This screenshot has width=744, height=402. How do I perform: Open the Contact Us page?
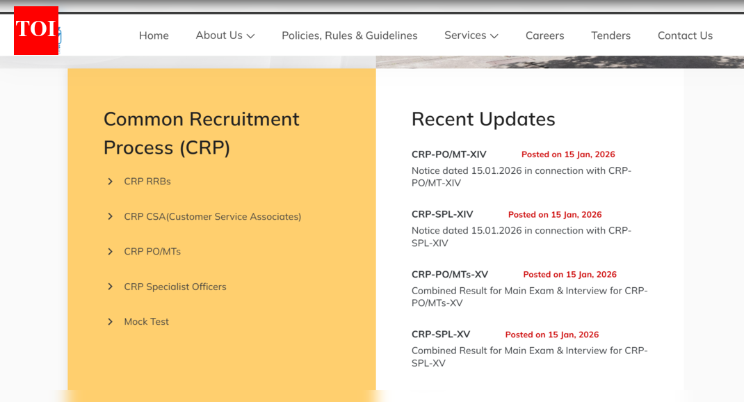[x=685, y=35]
